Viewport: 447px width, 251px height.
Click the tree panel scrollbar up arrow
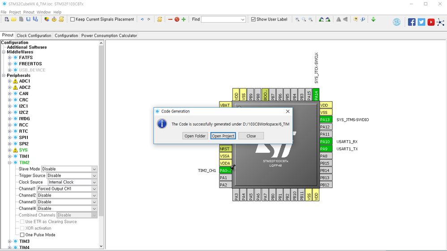click(x=101, y=43)
